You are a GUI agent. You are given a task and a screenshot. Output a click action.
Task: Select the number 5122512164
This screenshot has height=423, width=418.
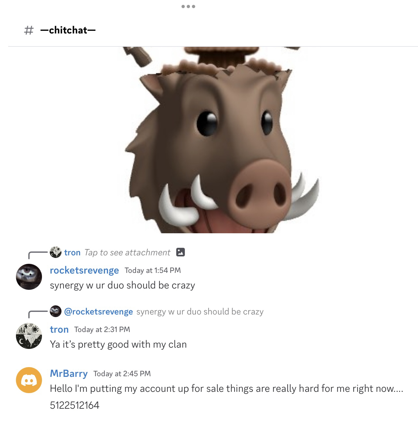74,405
